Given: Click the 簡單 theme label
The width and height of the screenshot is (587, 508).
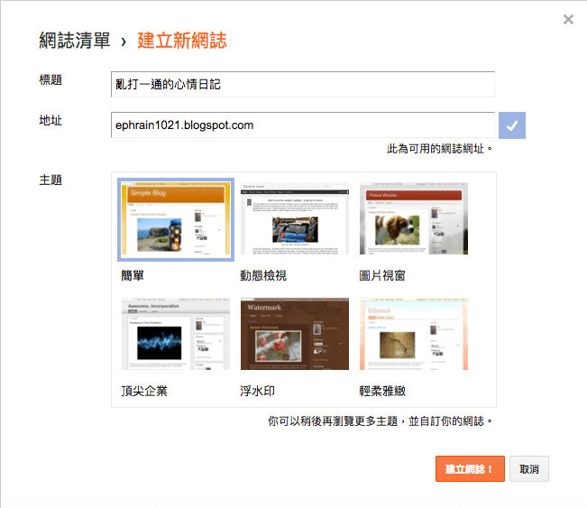Looking at the screenshot, I should point(133,276).
